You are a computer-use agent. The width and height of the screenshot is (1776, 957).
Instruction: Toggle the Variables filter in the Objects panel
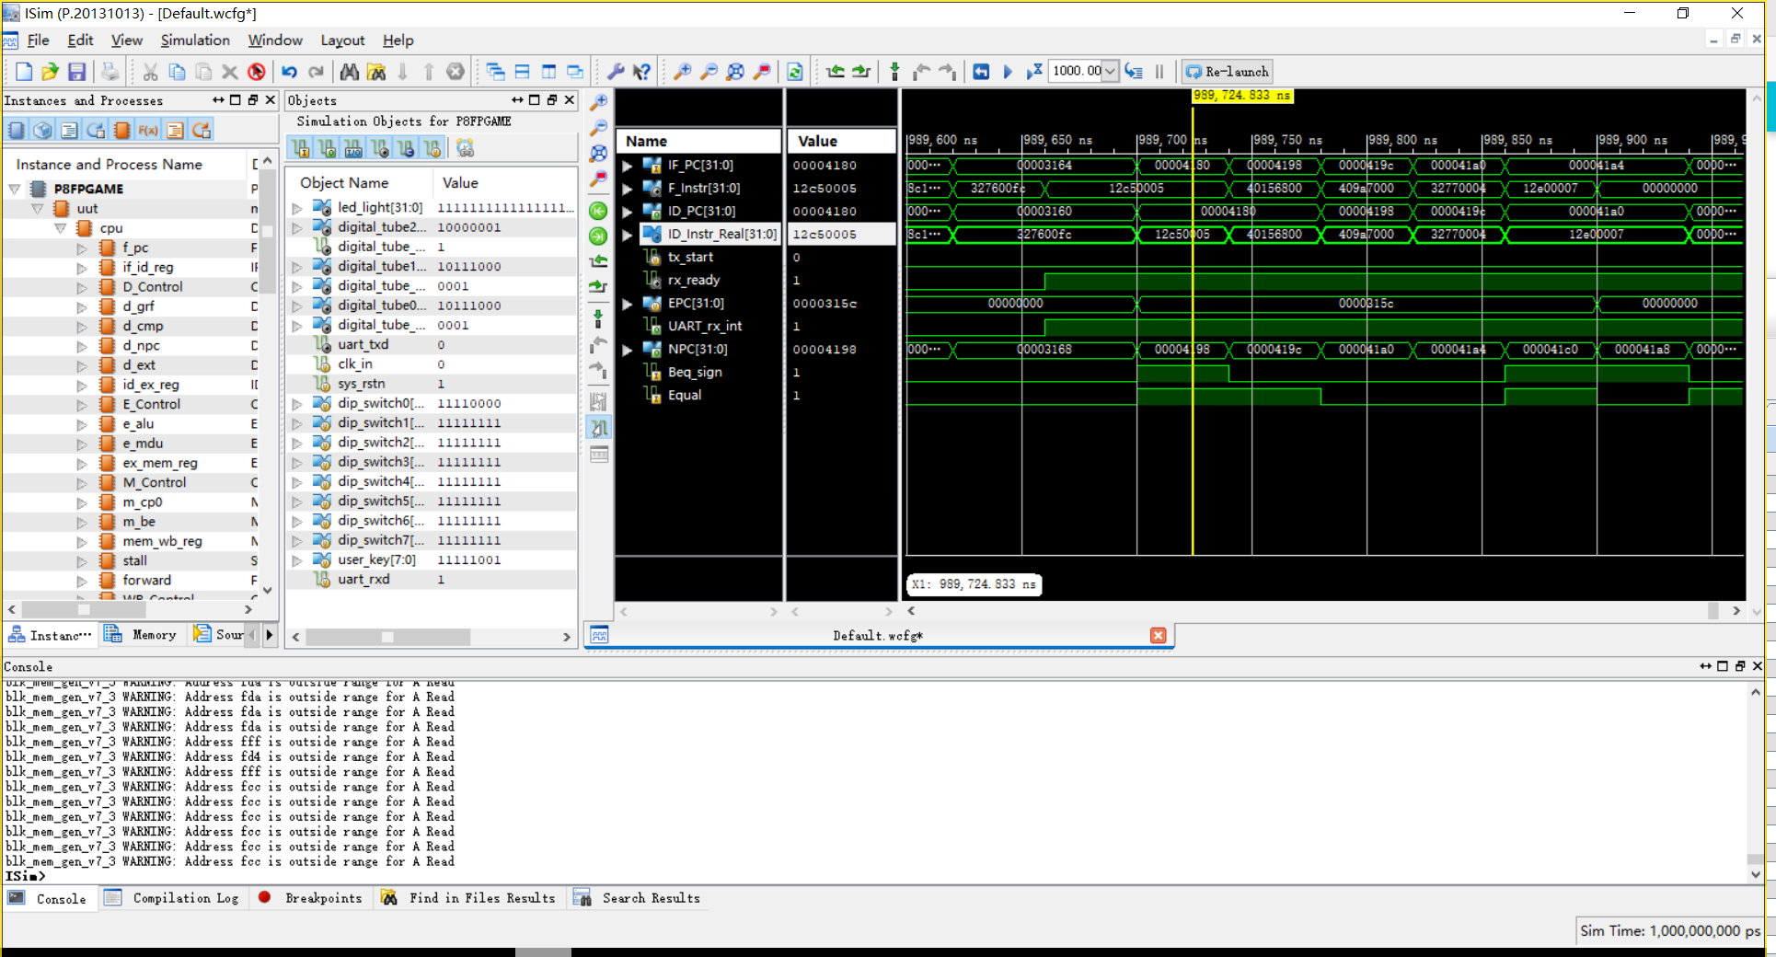(x=433, y=148)
